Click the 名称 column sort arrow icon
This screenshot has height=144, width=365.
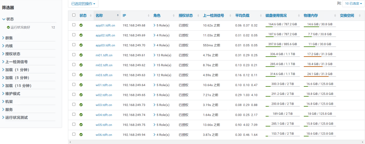(118, 15)
